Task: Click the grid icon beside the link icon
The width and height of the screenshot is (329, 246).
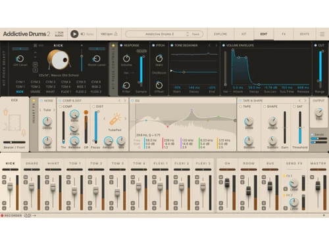Action: pos(35,45)
